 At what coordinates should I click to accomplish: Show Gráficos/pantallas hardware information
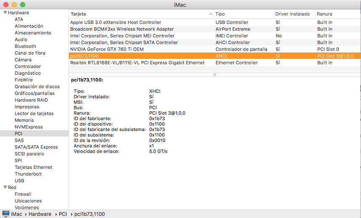tap(34, 93)
